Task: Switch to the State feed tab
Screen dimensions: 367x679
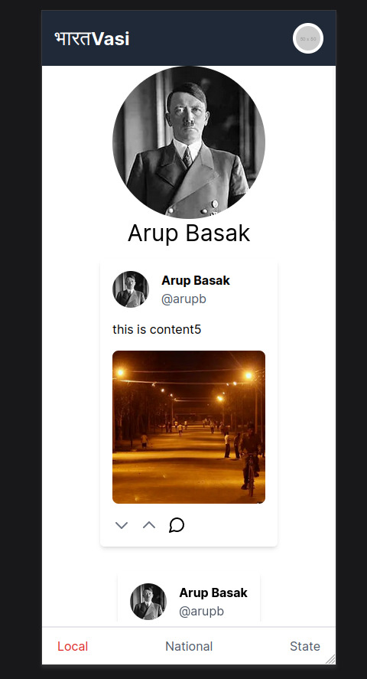Action: [x=305, y=646]
